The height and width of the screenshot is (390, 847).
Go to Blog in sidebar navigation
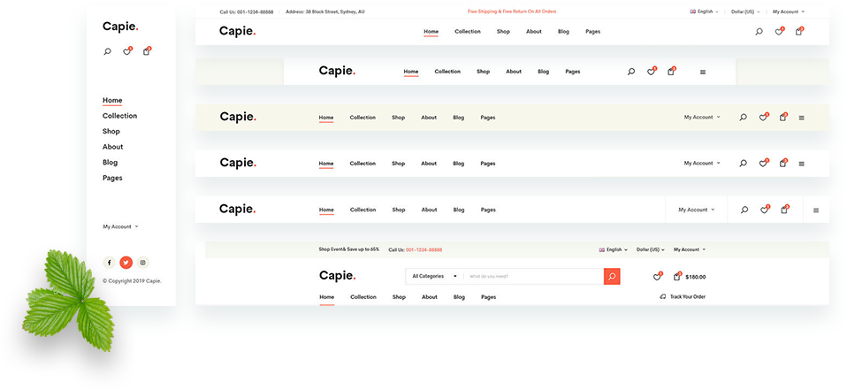coord(110,163)
